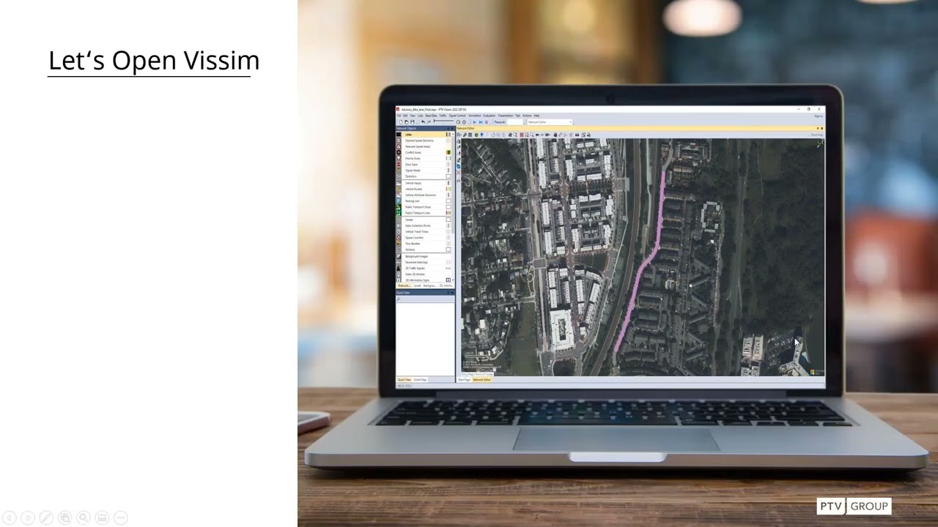This screenshot has height=527, width=938.
Task: Select the Vehicle Inputs object icon
Action: click(399, 183)
